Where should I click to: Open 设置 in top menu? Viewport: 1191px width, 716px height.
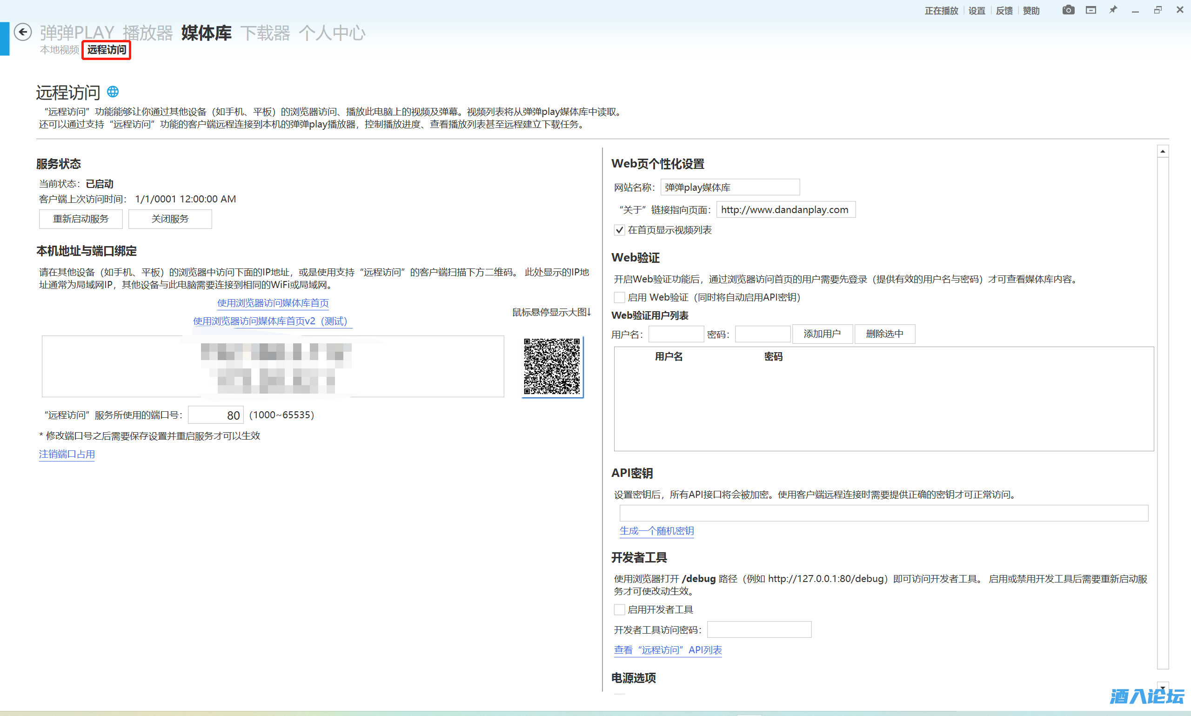(977, 11)
